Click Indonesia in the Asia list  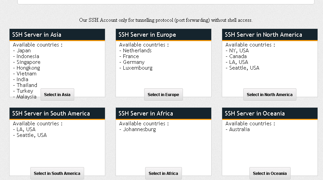coord(28,56)
